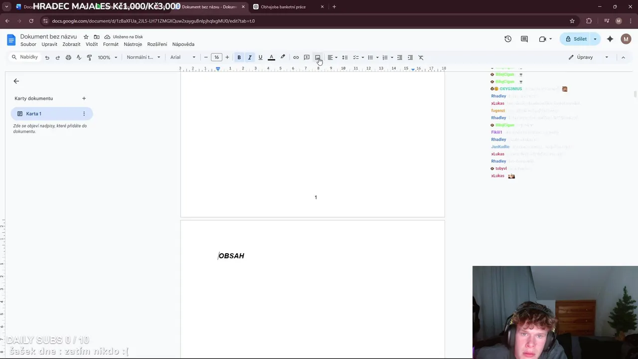This screenshot has height=359, width=638.
Task: Toggle Underline formatting
Action: pos(260,57)
